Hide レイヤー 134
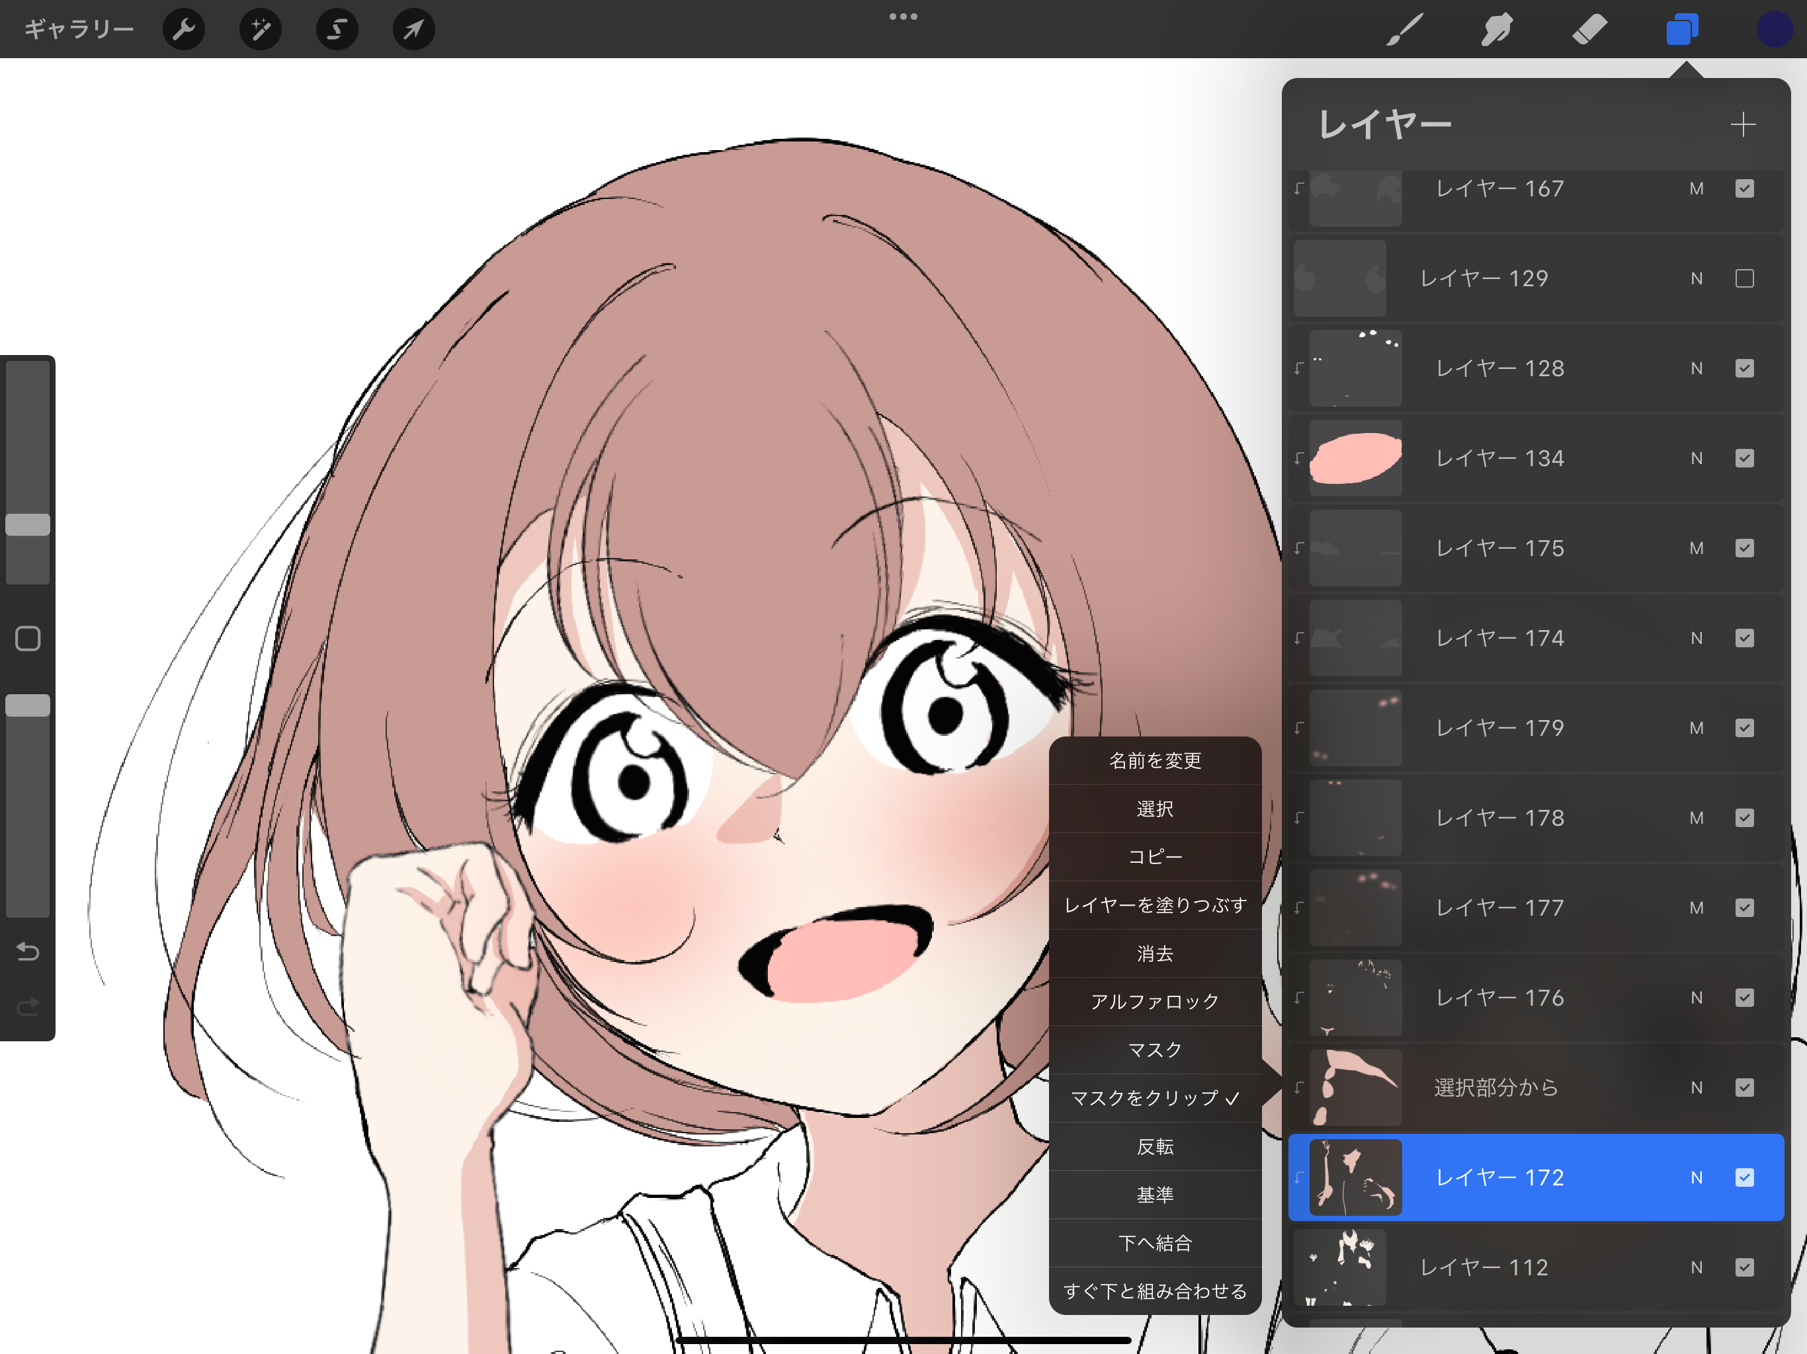The height and width of the screenshot is (1354, 1807). [x=1744, y=458]
